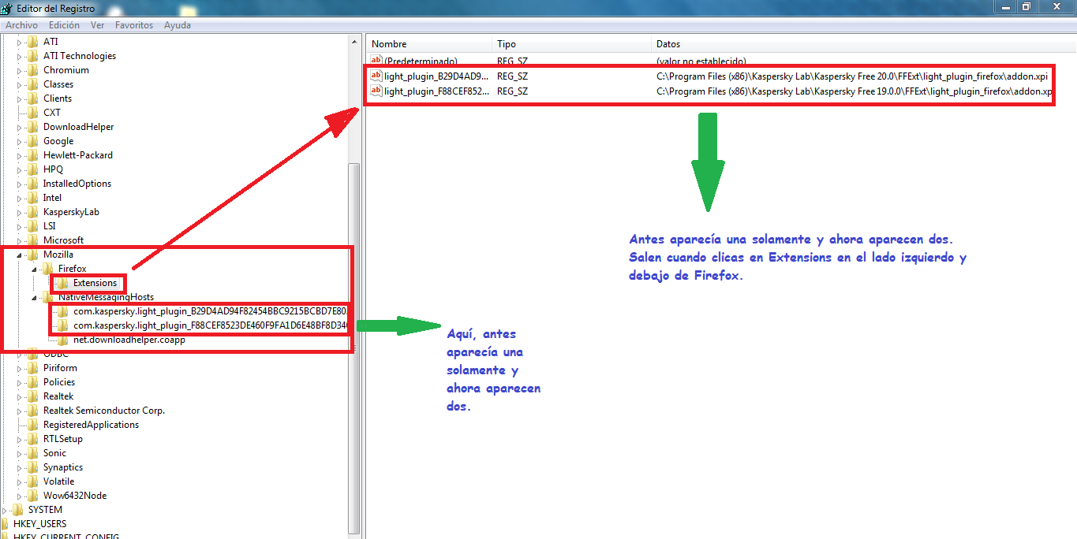This screenshot has width=1077, height=539.
Task: Click the (Predeterminado) value icon
Action: (376, 61)
